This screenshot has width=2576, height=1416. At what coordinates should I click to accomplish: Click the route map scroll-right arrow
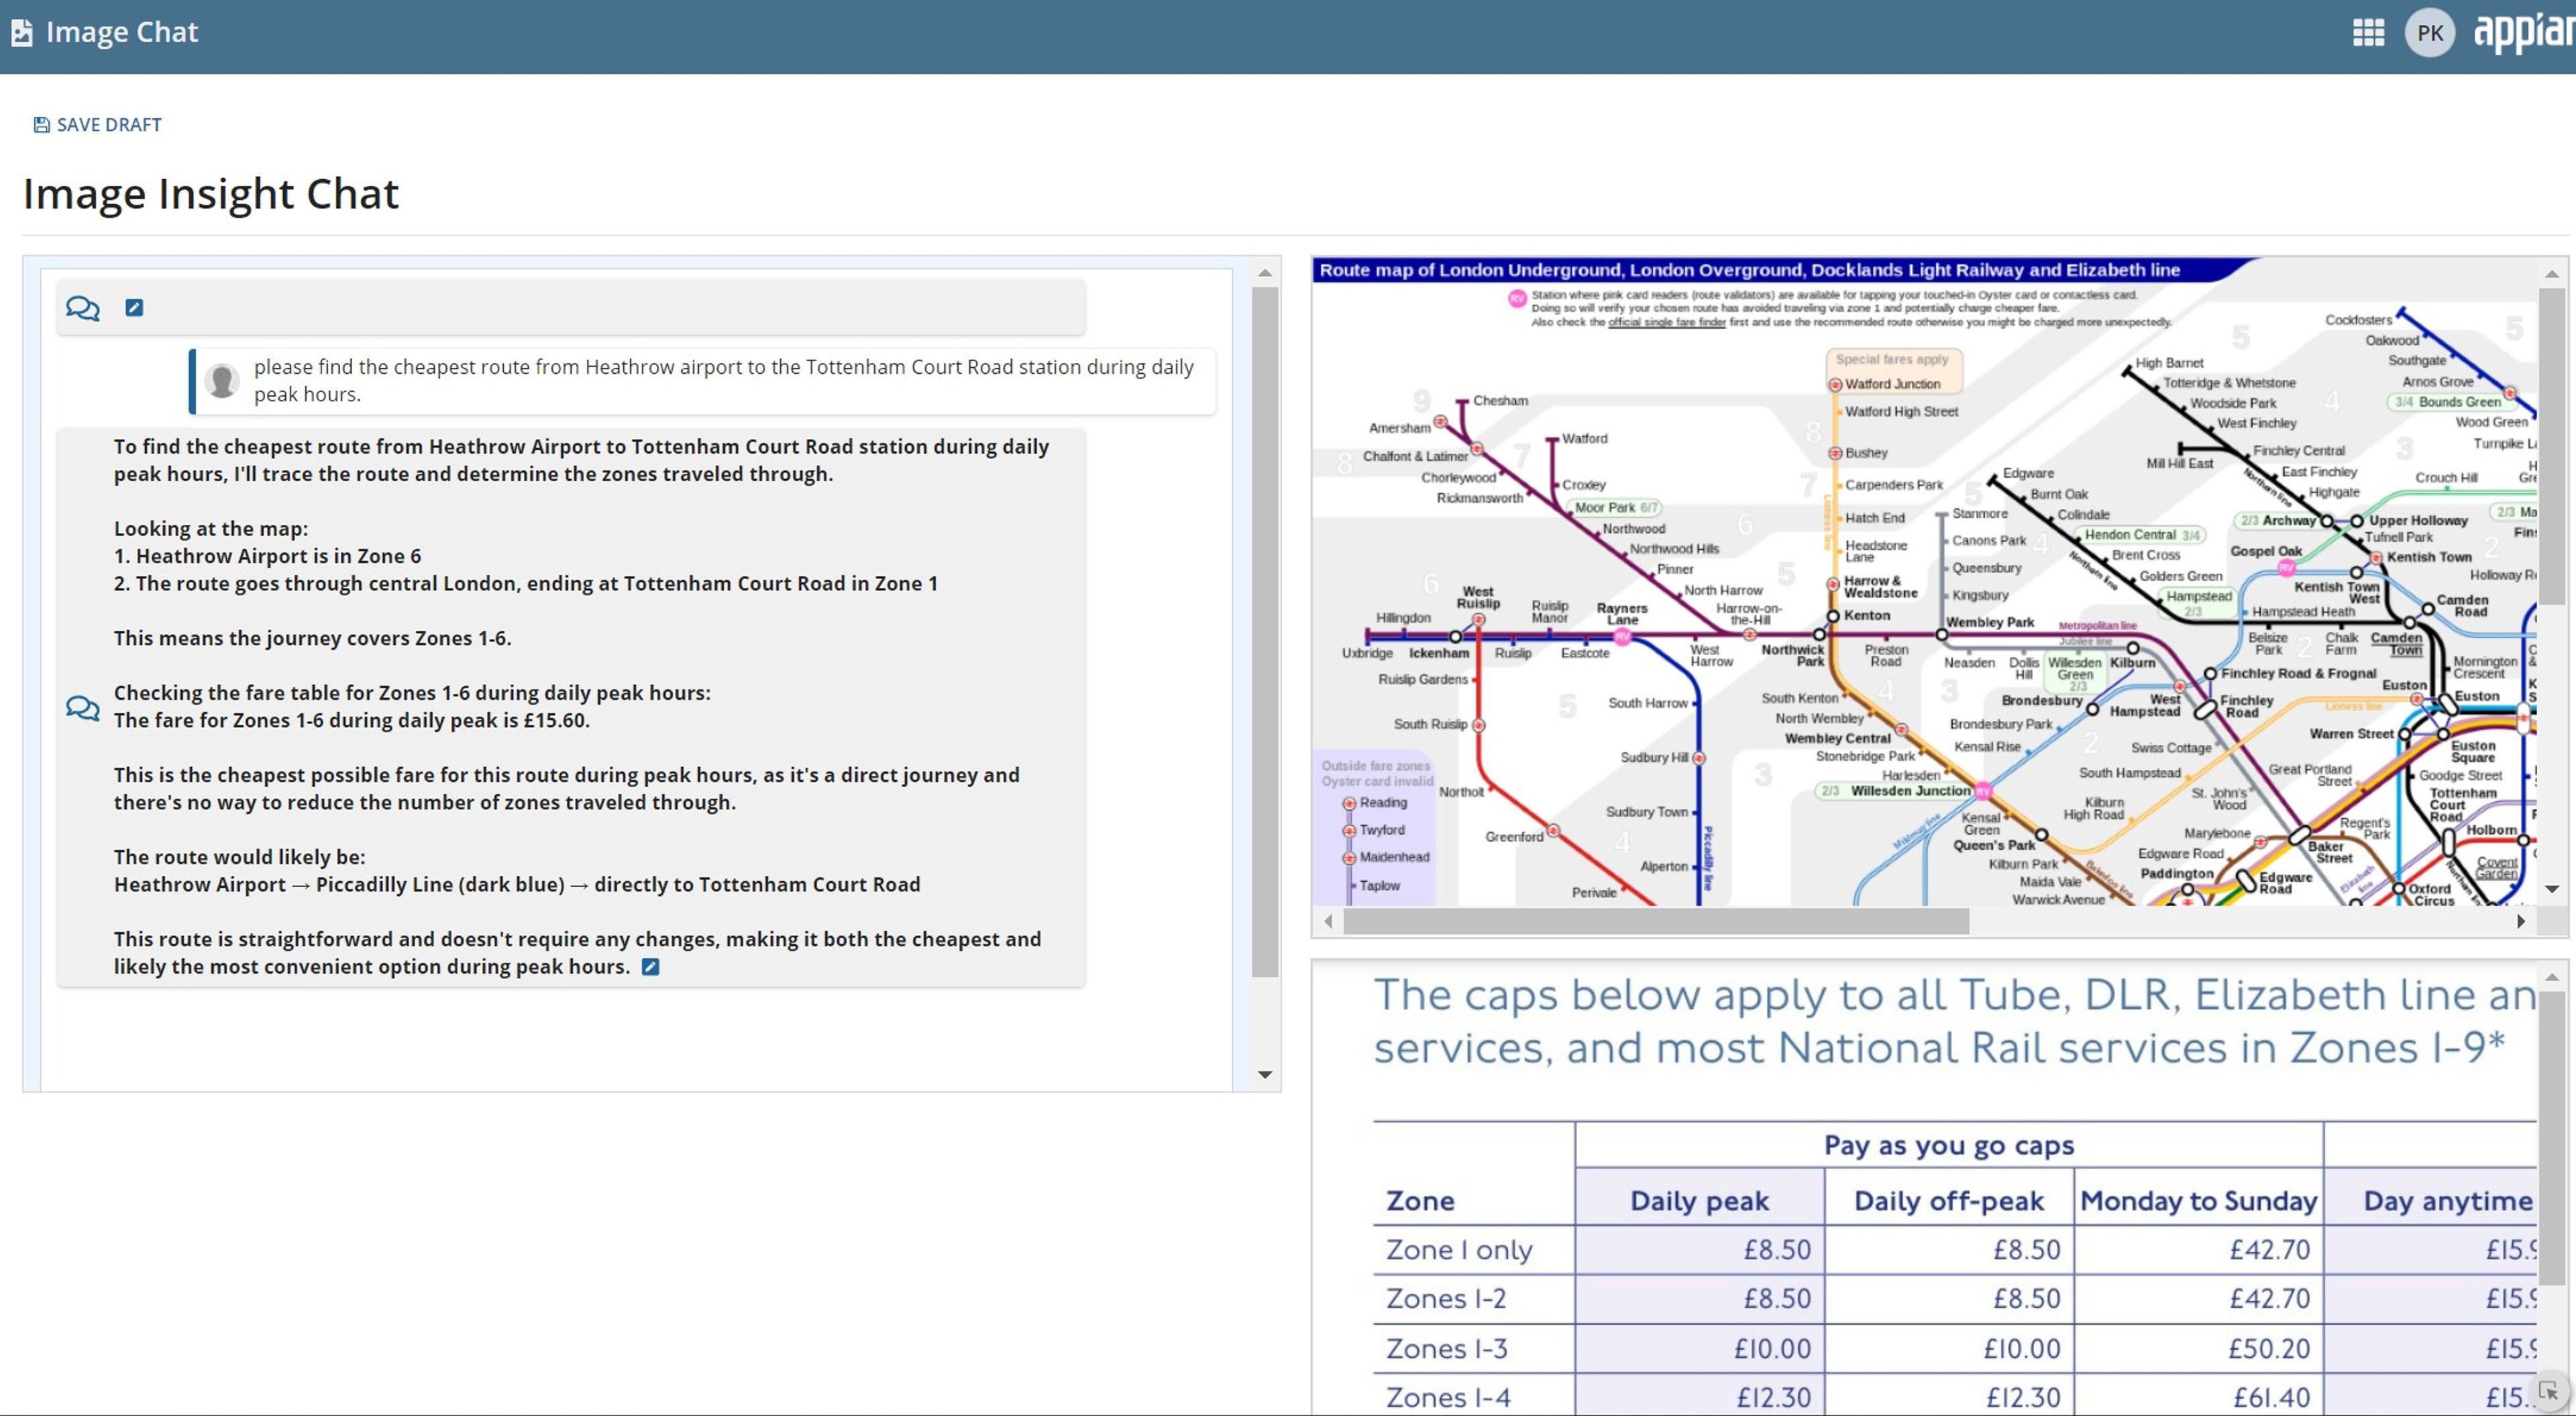tap(2521, 921)
